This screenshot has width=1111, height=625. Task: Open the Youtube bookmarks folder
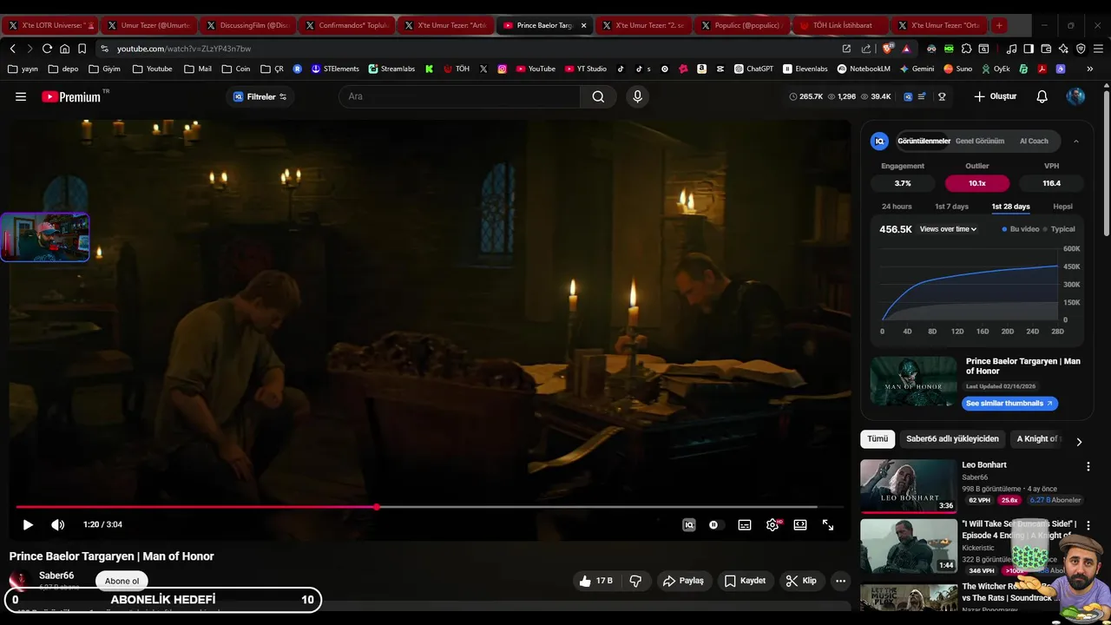pos(152,69)
